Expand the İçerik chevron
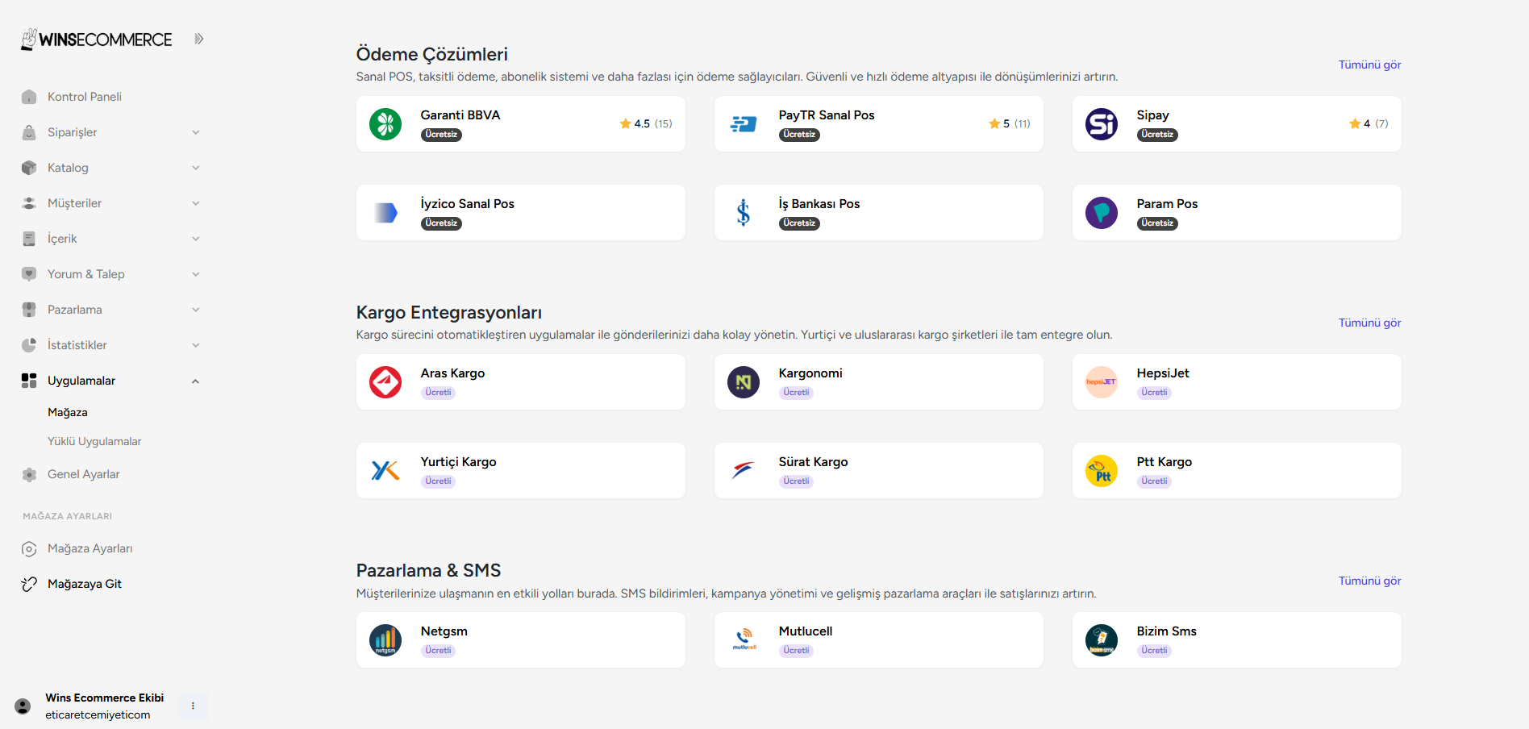Screen dimensions: 1529x729 point(195,239)
